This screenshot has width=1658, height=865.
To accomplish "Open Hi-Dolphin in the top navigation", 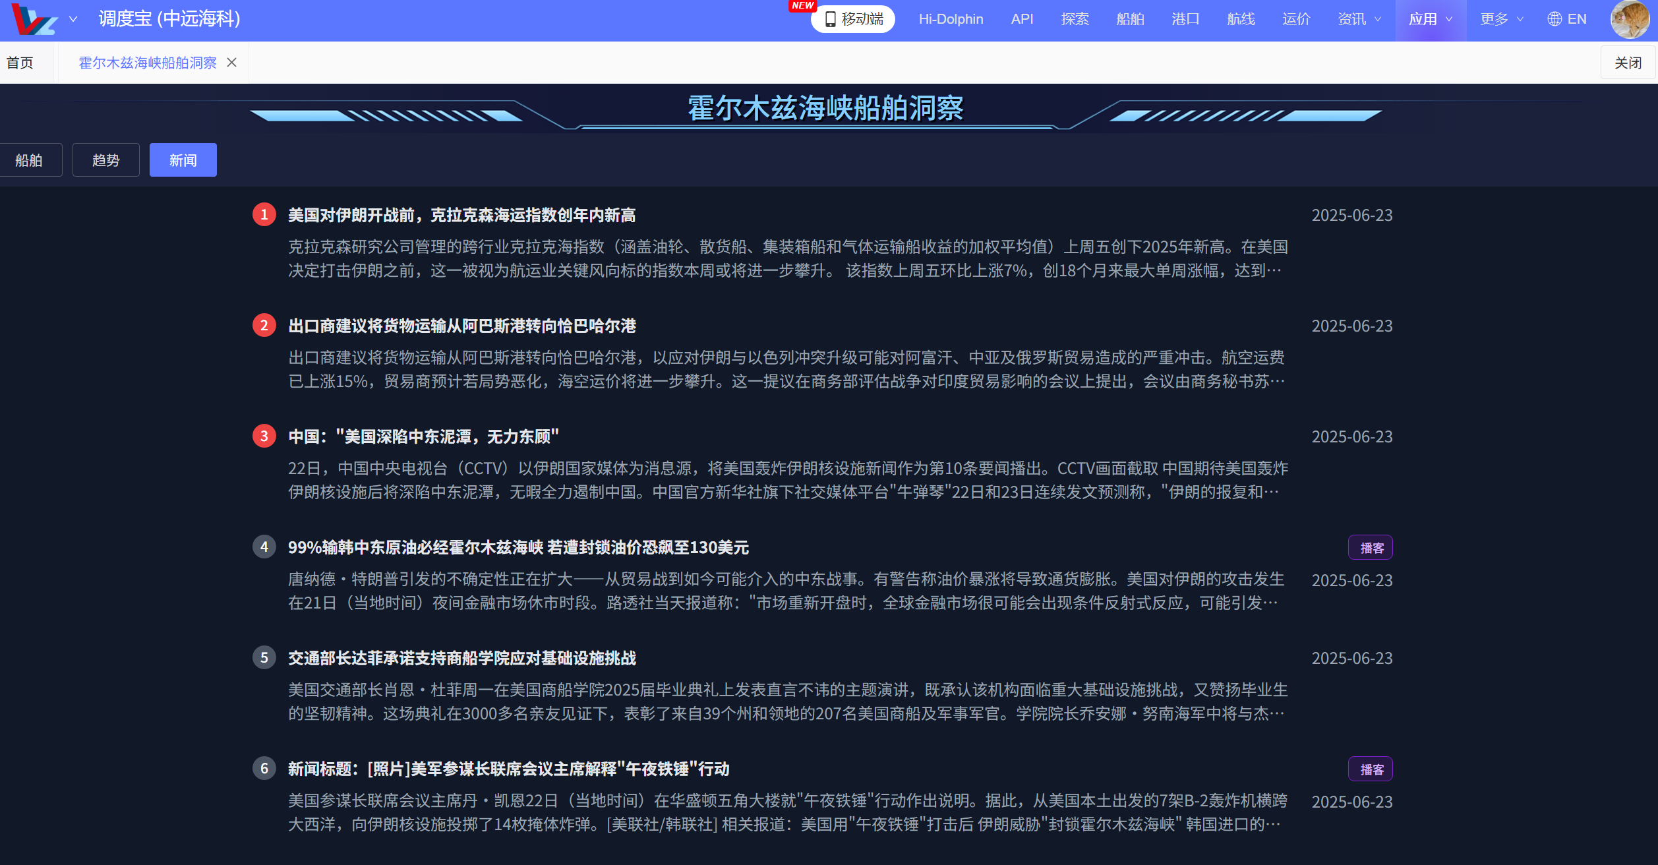I will (x=951, y=19).
